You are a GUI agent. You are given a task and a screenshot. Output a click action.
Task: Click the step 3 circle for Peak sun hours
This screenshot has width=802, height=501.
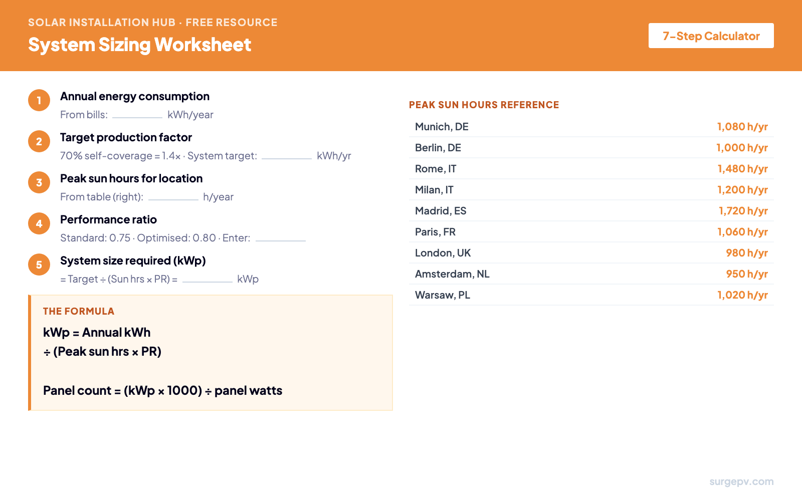pyautogui.click(x=39, y=182)
